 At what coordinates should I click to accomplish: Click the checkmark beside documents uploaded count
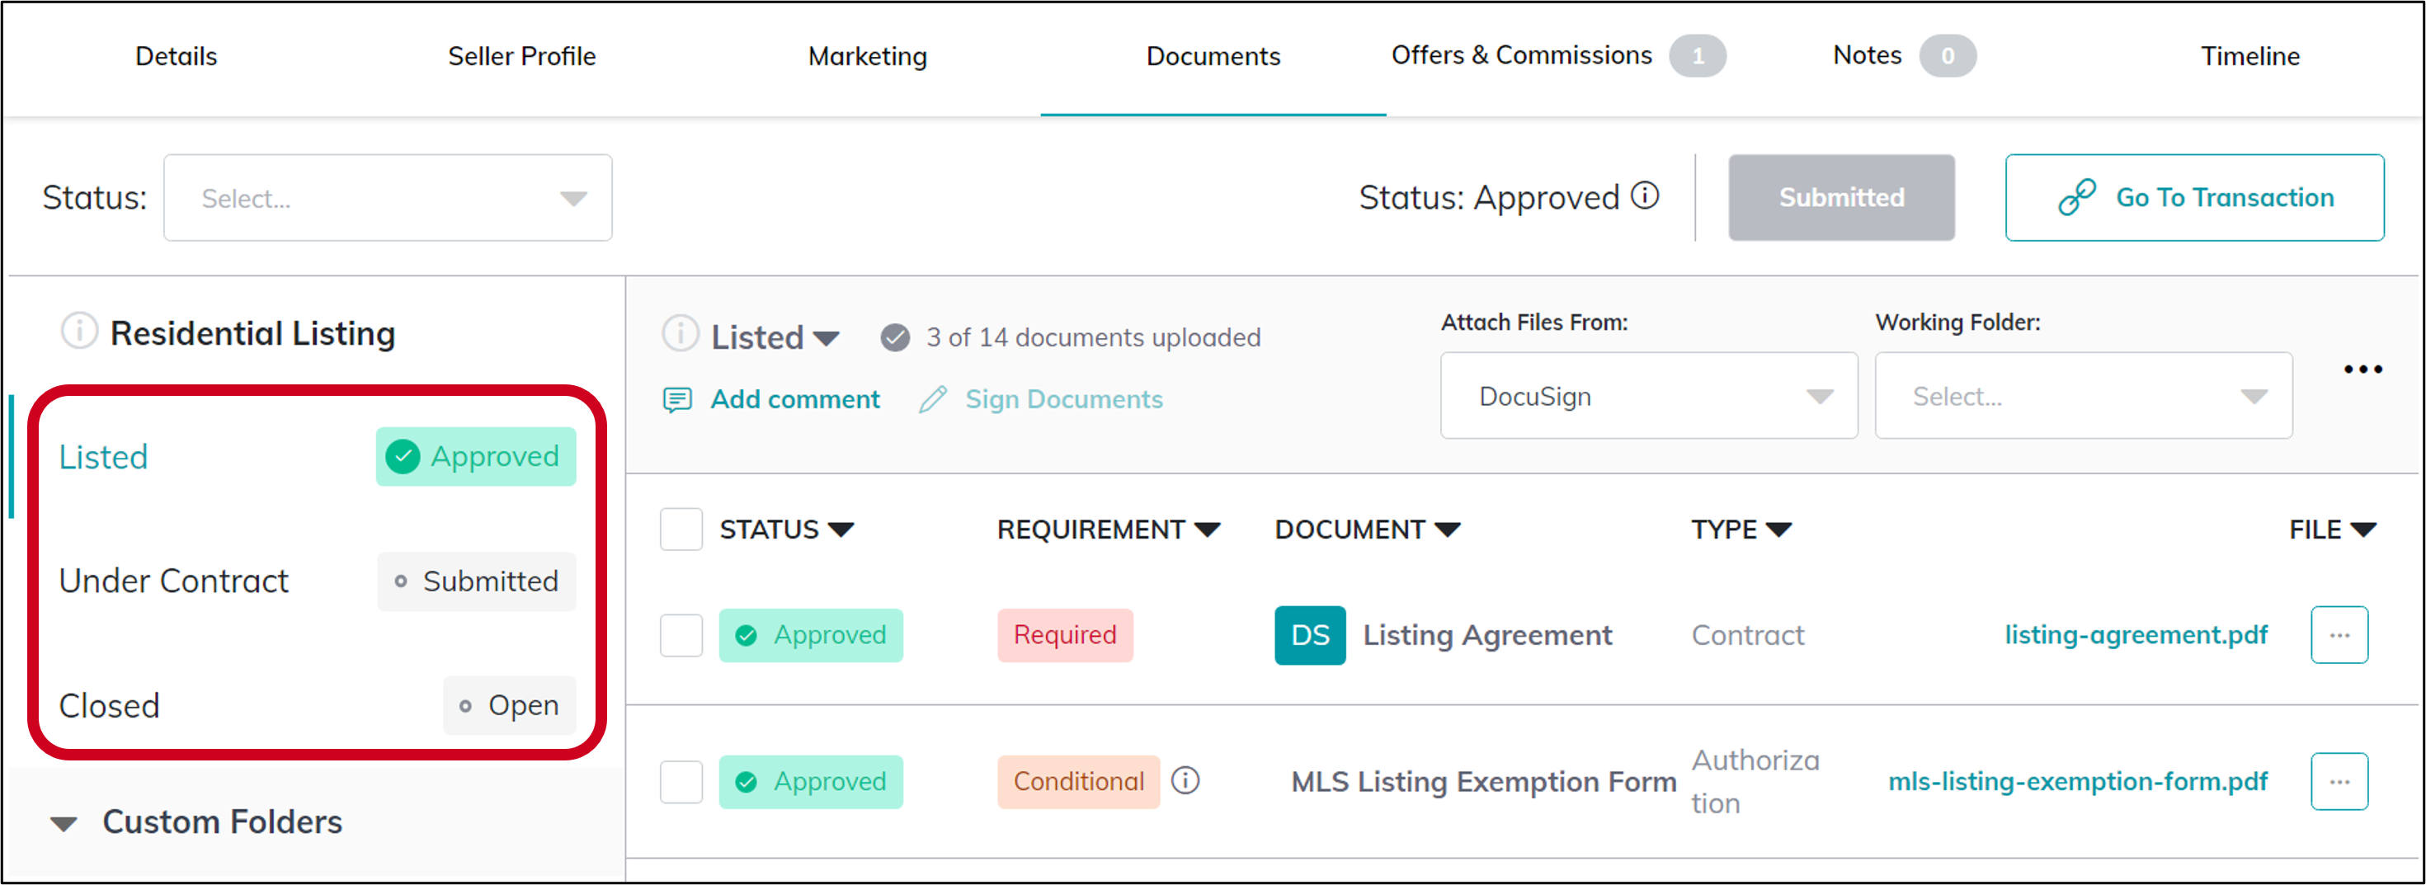(x=893, y=337)
